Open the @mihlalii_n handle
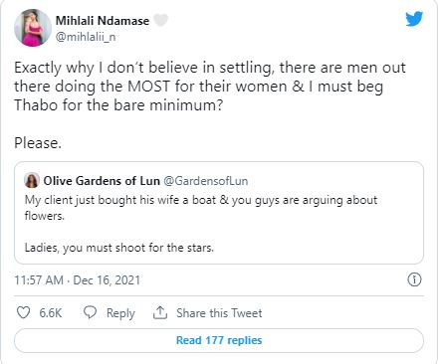 86,37
